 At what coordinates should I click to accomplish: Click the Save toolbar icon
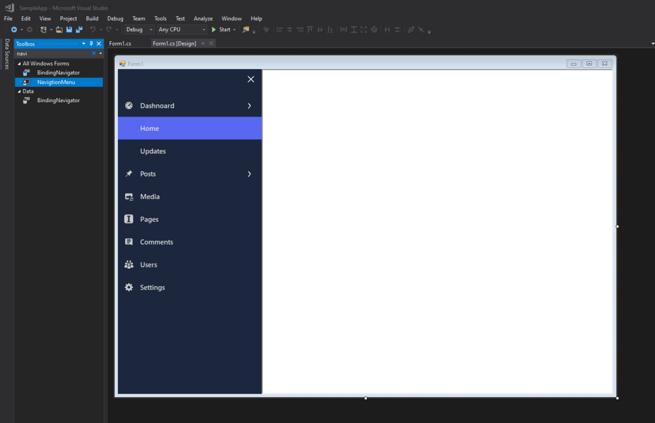click(x=69, y=30)
